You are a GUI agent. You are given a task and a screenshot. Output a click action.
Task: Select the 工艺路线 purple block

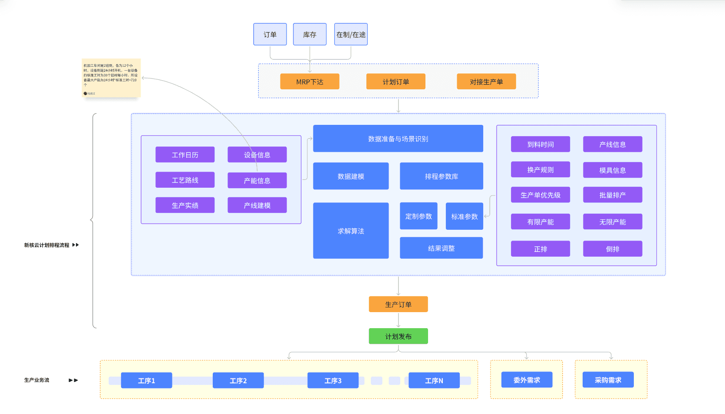coord(185,180)
